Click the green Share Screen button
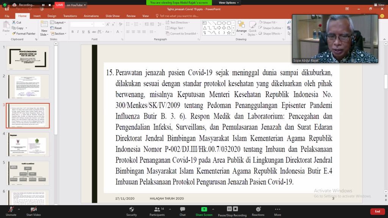Viewport: 388px width, 218px height. coord(204,211)
